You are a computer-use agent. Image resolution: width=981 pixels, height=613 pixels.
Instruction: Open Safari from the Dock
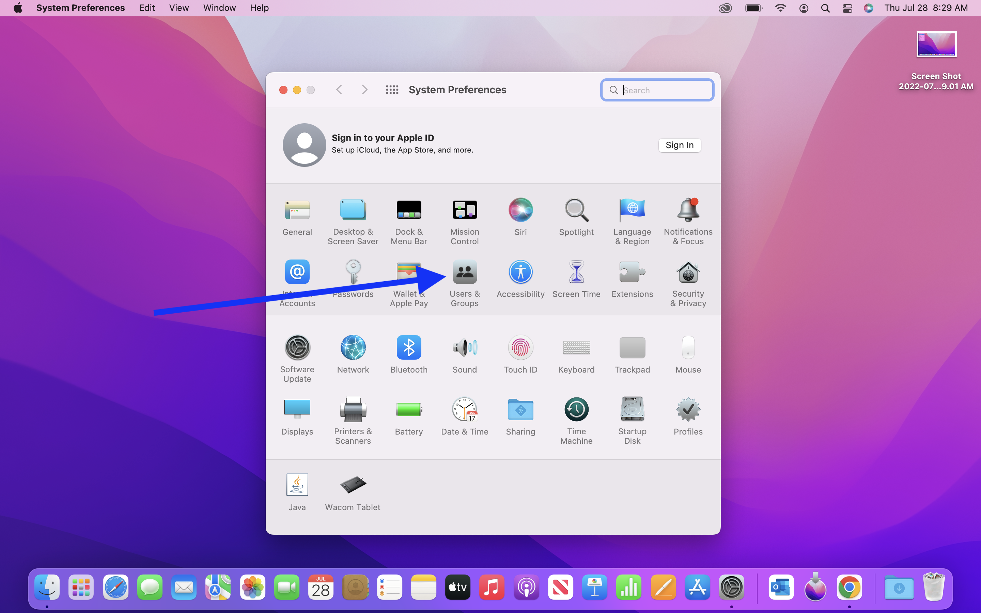[115, 587]
